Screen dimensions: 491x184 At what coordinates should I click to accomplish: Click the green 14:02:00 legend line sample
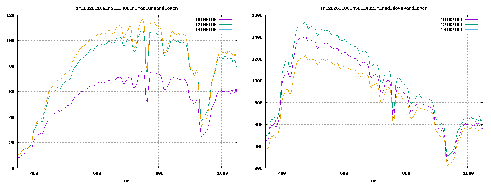[471, 29]
